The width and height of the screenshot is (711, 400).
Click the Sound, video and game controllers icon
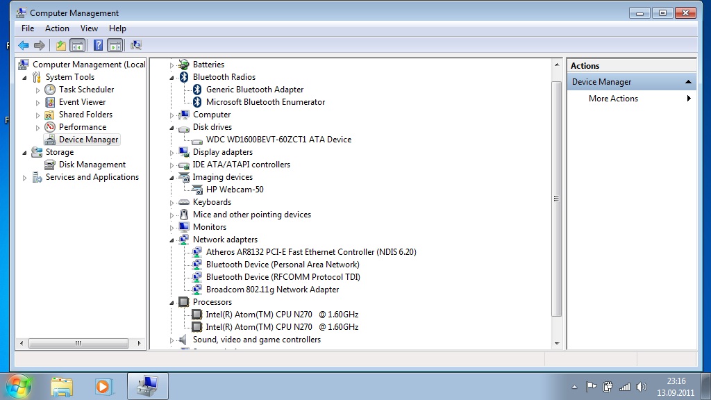point(183,340)
